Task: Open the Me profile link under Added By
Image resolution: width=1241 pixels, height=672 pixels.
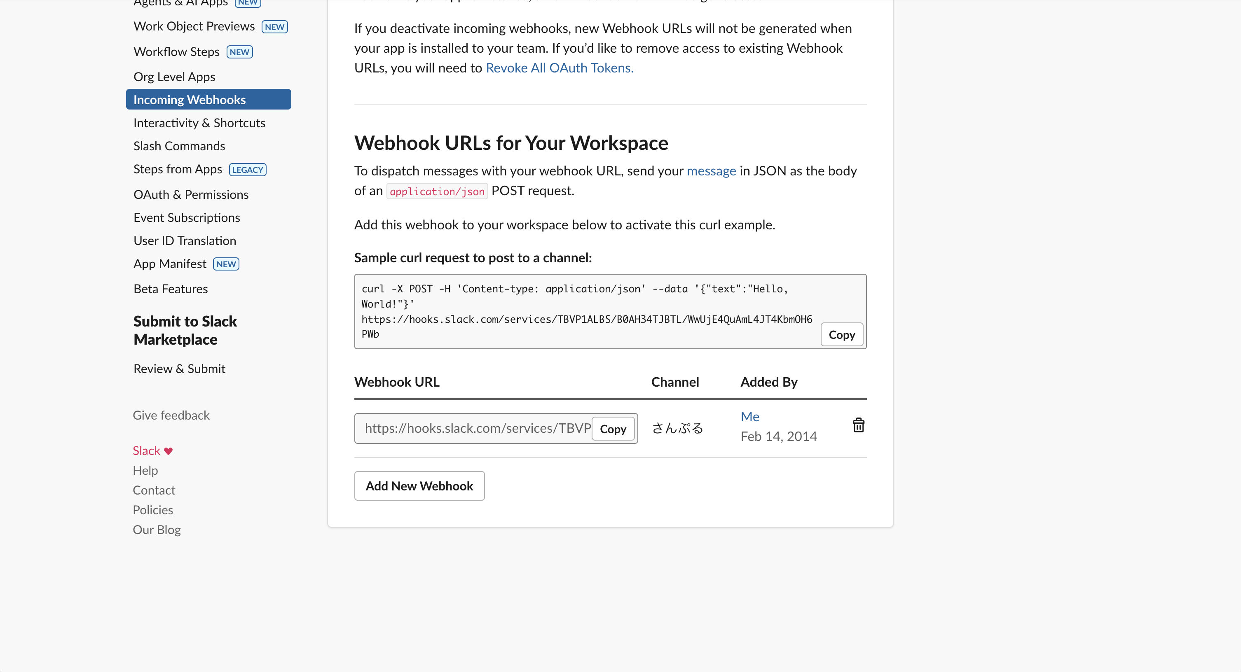Action: (749, 416)
